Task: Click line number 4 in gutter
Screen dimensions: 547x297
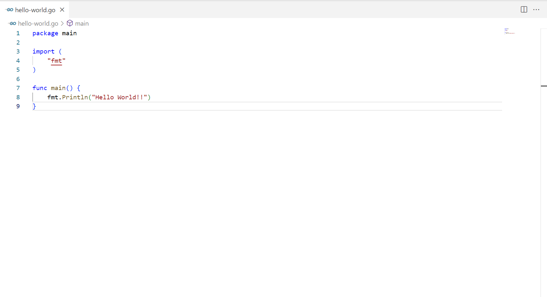Action: click(x=18, y=61)
